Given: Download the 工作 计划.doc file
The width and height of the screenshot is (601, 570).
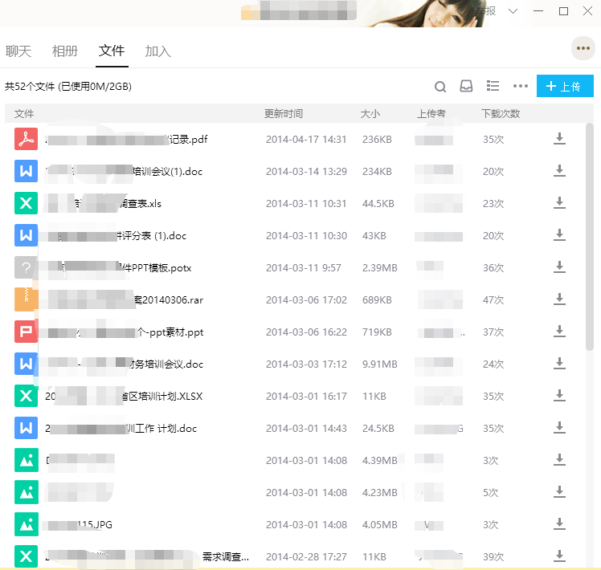Looking at the screenshot, I should pyautogui.click(x=559, y=428).
